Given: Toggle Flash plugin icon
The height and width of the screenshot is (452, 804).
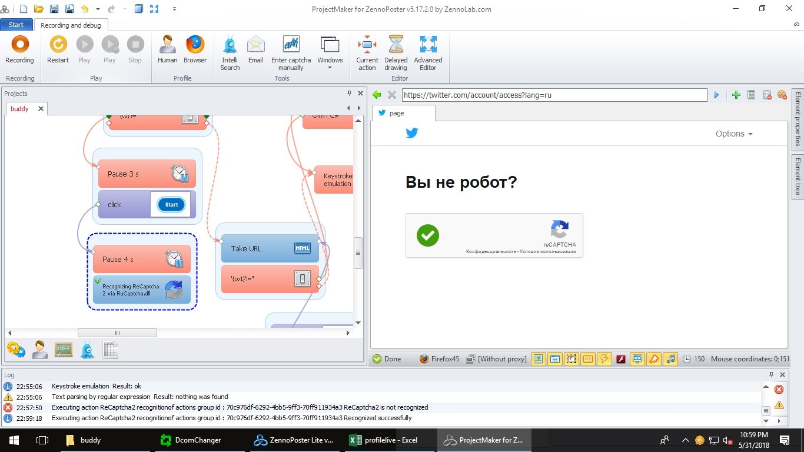Looking at the screenshot, I should [x=620, y=358].
